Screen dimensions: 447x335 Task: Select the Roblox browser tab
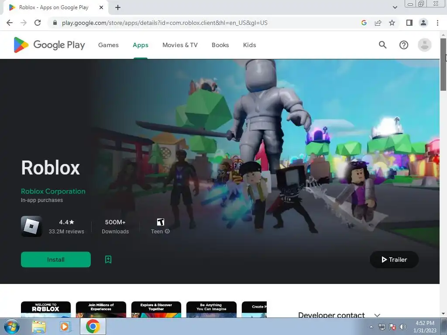point(55,8)
